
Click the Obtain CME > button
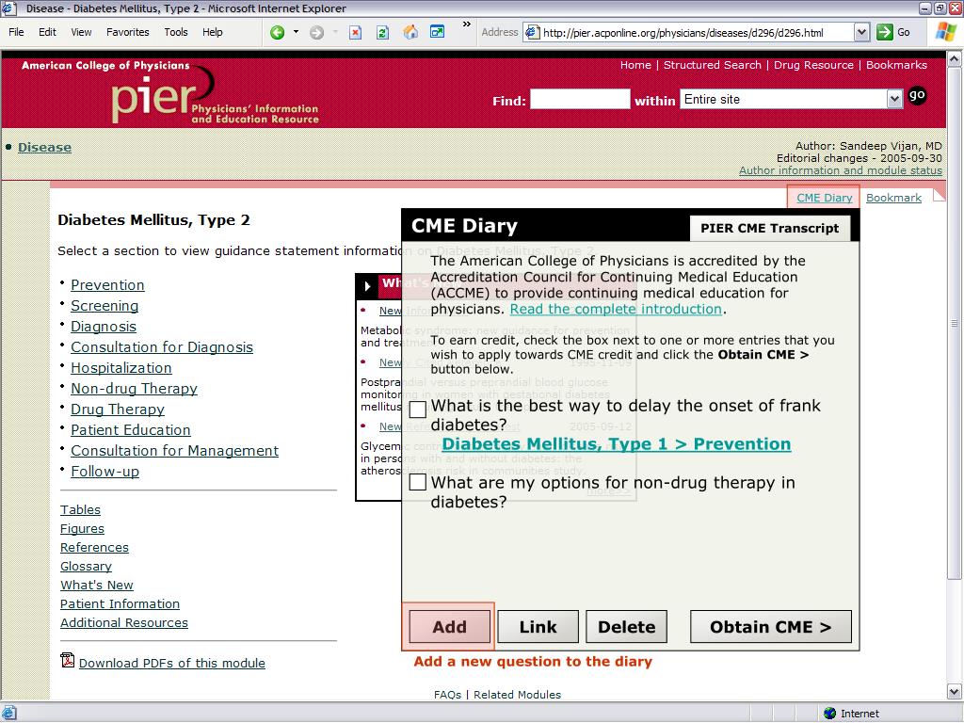click(771, 626)
